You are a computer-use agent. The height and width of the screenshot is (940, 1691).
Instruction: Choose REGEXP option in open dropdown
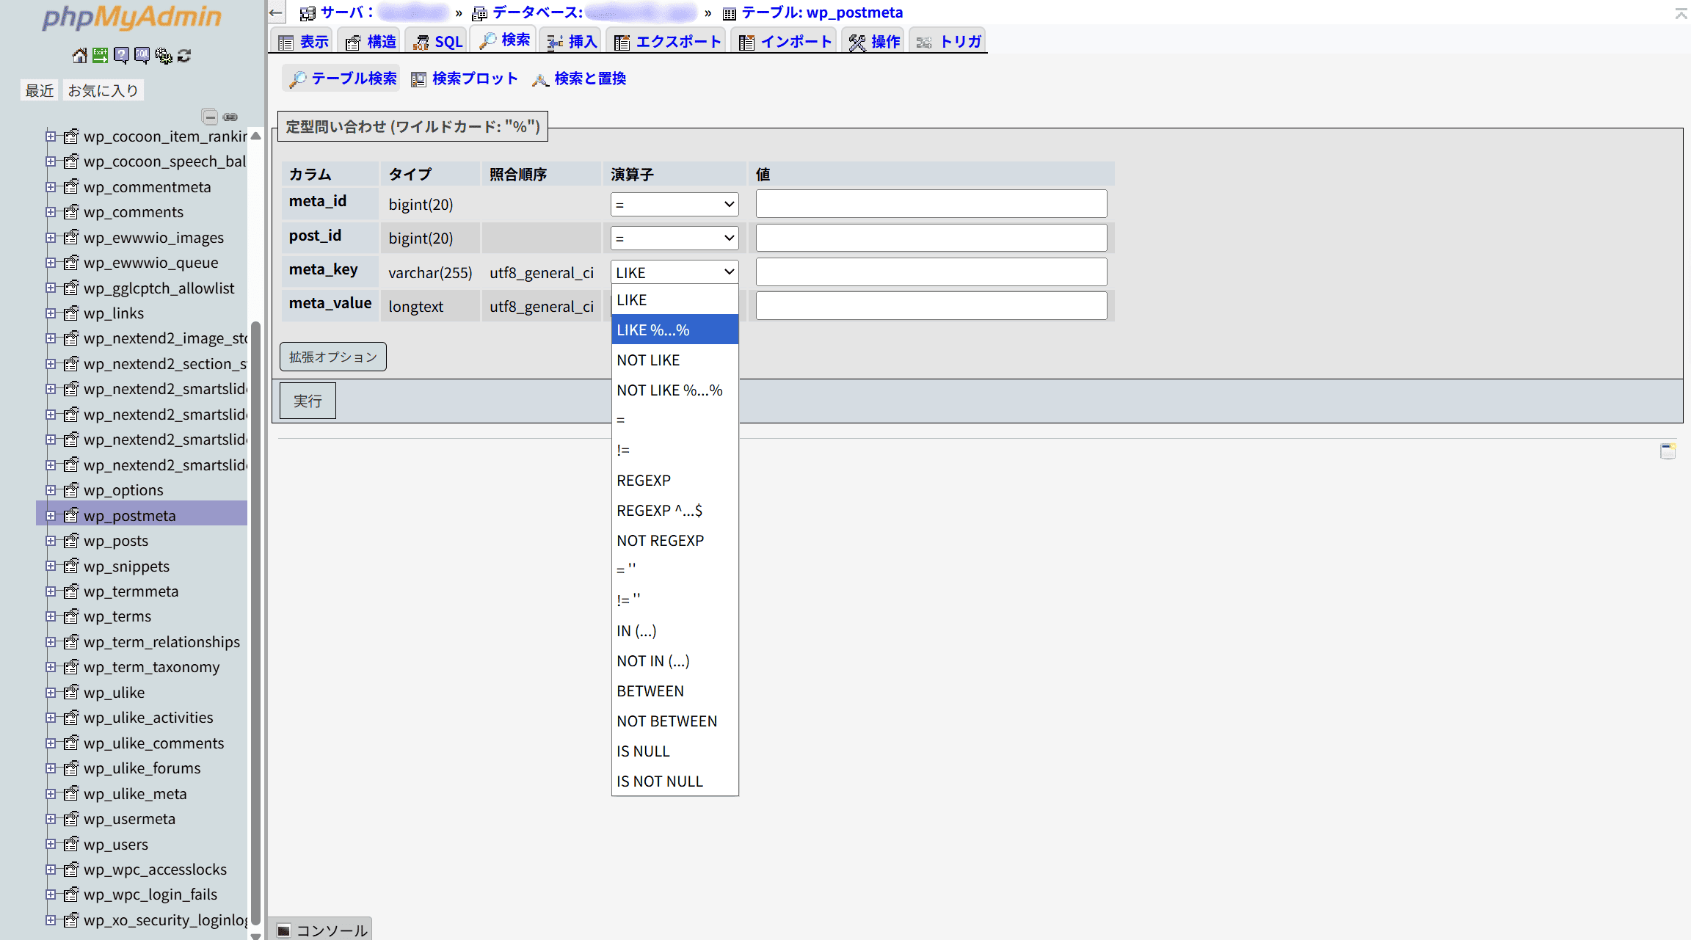click(x=644, y=481)
